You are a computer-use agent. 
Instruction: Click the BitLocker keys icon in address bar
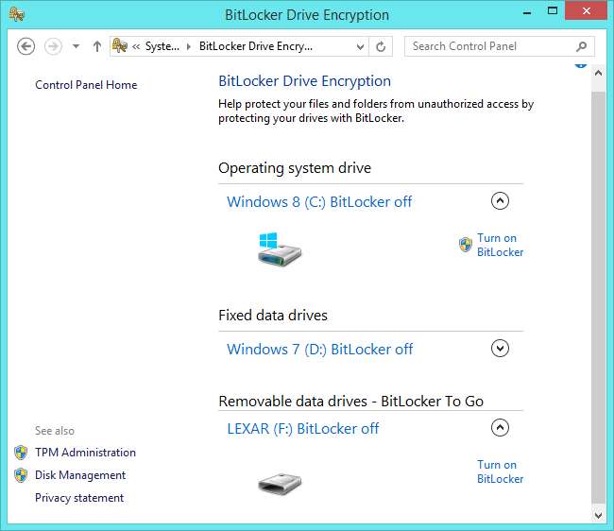click(x=120, y=45)
